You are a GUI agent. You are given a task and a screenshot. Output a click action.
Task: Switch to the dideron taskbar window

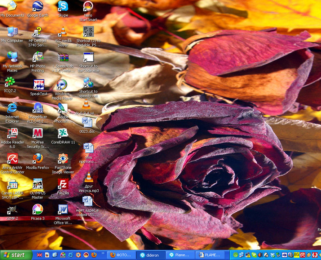pyautogui.click(x=151, y=255)
